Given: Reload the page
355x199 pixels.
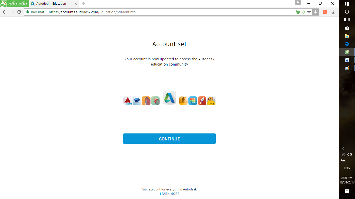Looking at the screenshot, I should [x=19, y=12].
